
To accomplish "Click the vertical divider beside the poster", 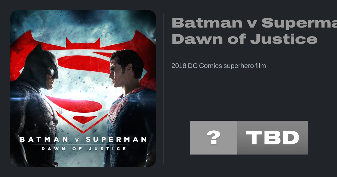I will click(164, 88).
